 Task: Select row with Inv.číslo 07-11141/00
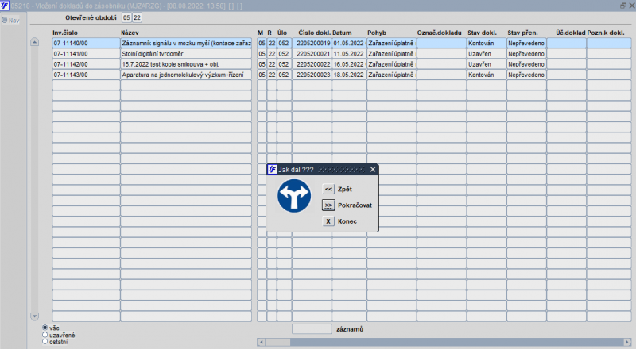tap(342, 53)
